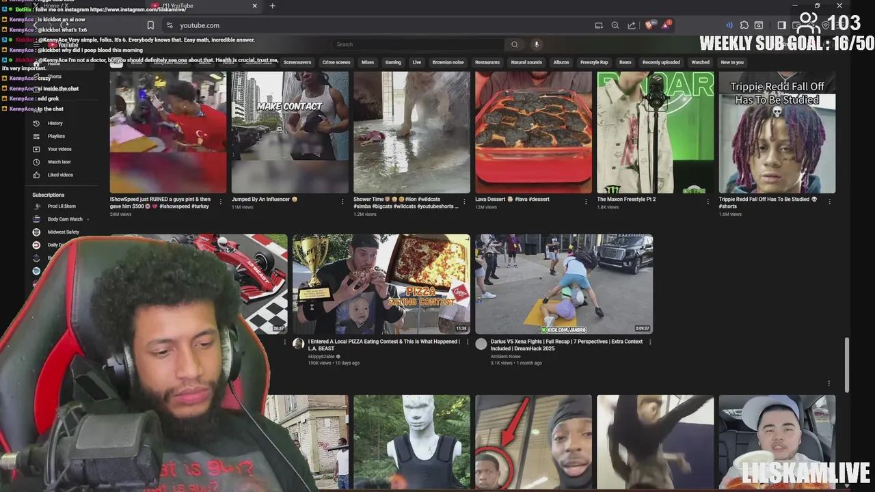The height and width of the screenshot is (492, 875).
Task: Open The Maxon Freestyle Pt 2 thumbnail
Action: pos(656,133)
